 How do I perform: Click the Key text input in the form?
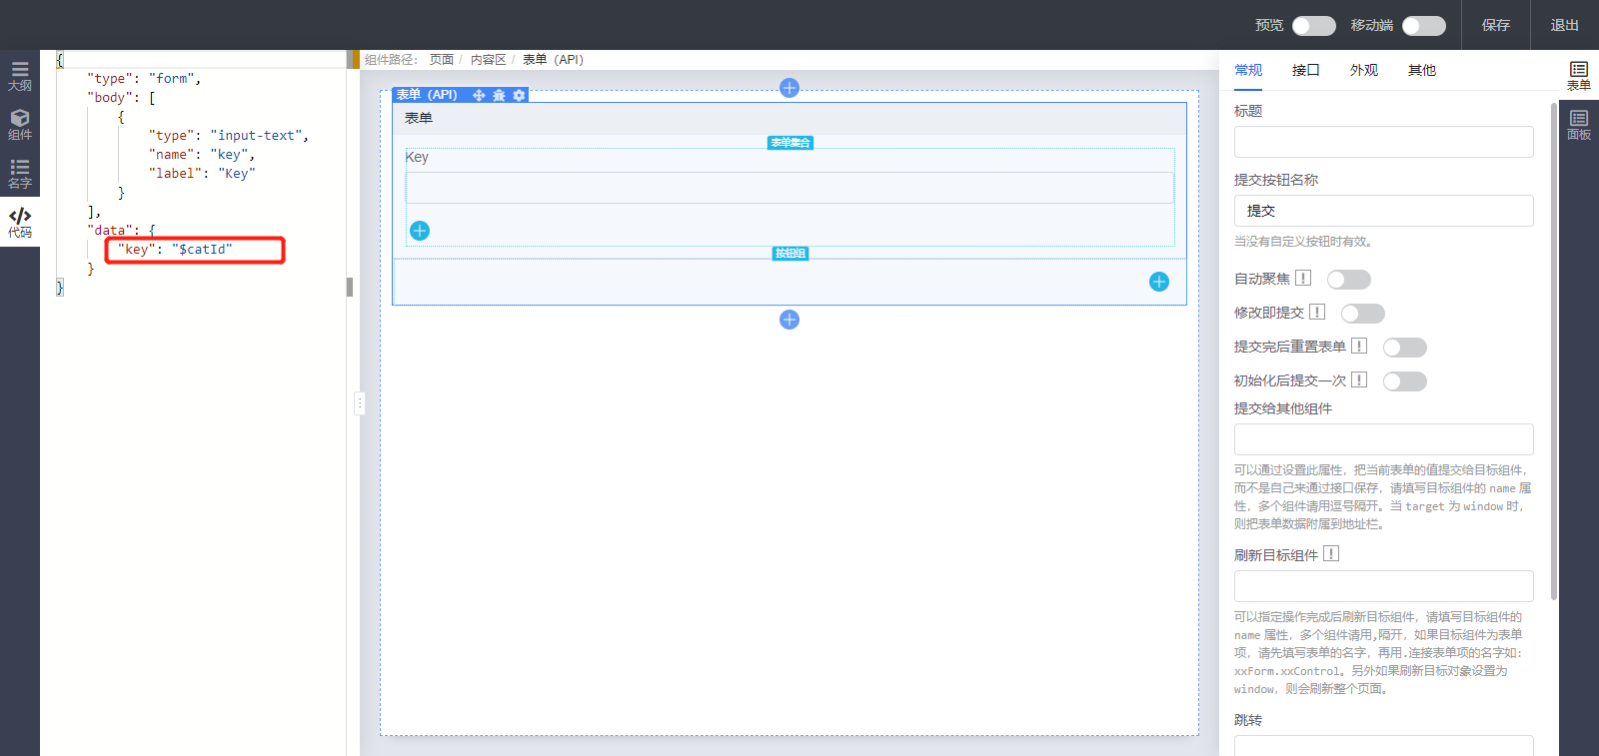tap(790, 188)
